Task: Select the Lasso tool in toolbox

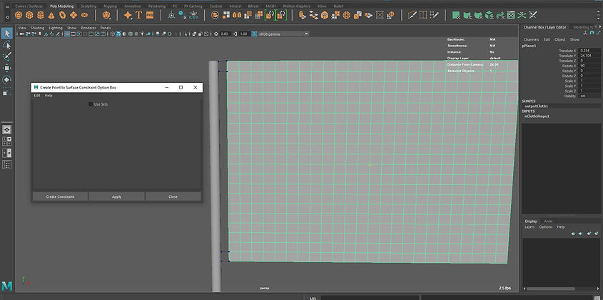Action: 7,46
